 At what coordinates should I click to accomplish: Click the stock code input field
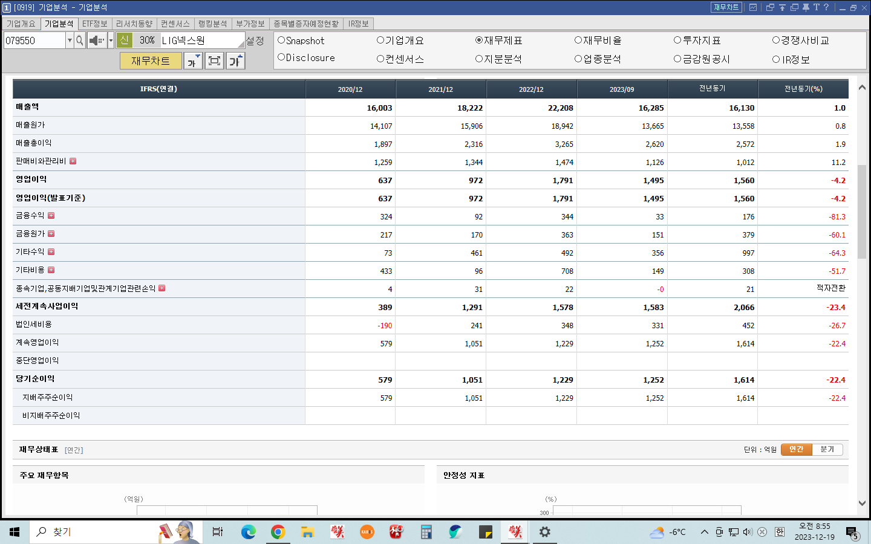[x=34, y=40]
